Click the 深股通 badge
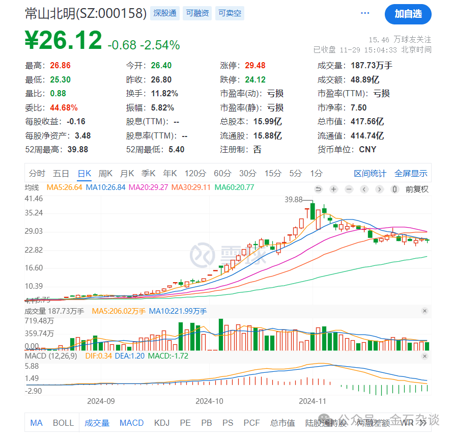Viewport: 454px width, 438px height. (x=164, y=14)
